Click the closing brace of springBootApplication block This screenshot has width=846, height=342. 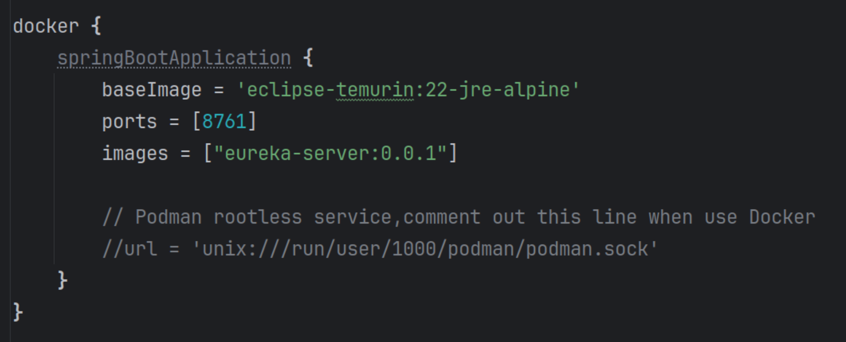(62, 280)
